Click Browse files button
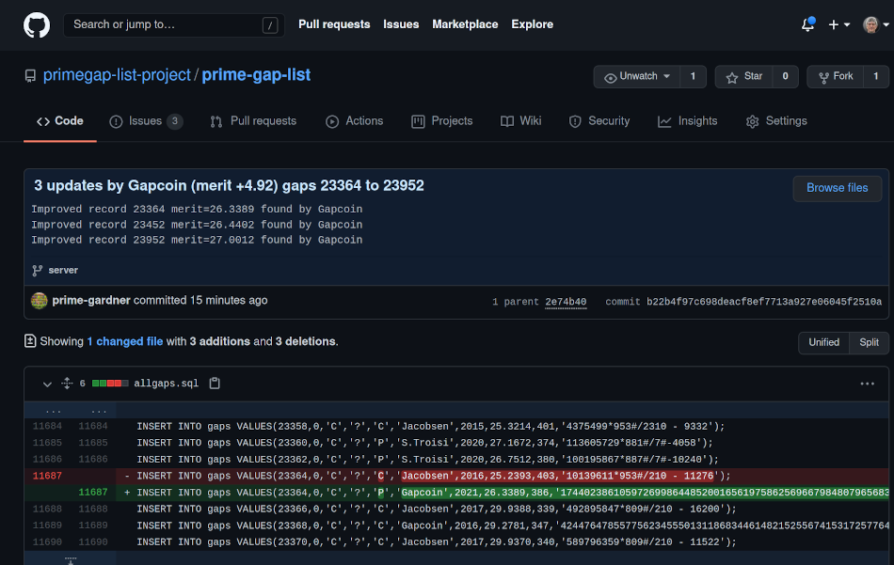The width and height of the screenshot is (894, 565). [x=837, y=188]
